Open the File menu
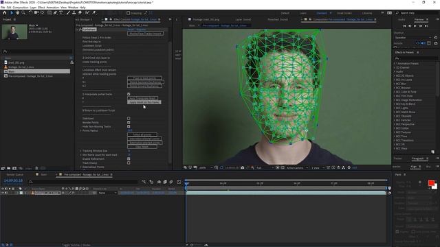Image resolution: width=440 pixels, height=247 pixels. tap(3, 8)
